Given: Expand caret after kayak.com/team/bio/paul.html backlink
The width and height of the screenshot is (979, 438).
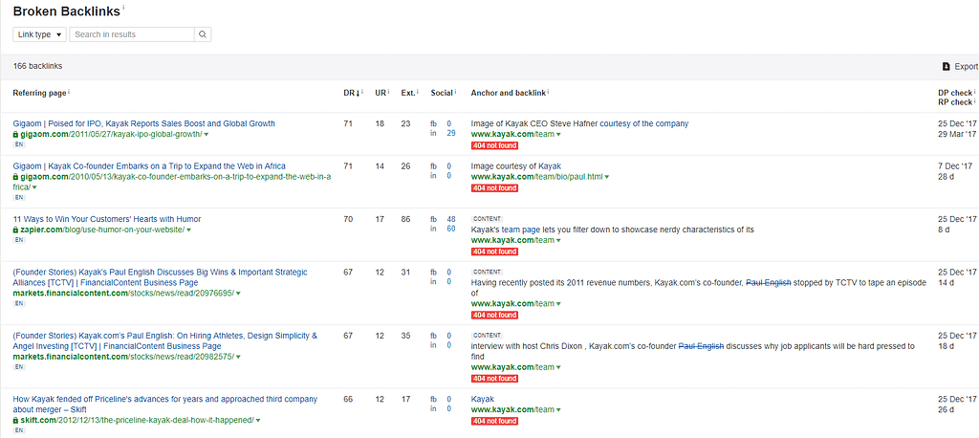Looking at the screenshot, I should 607,177.
